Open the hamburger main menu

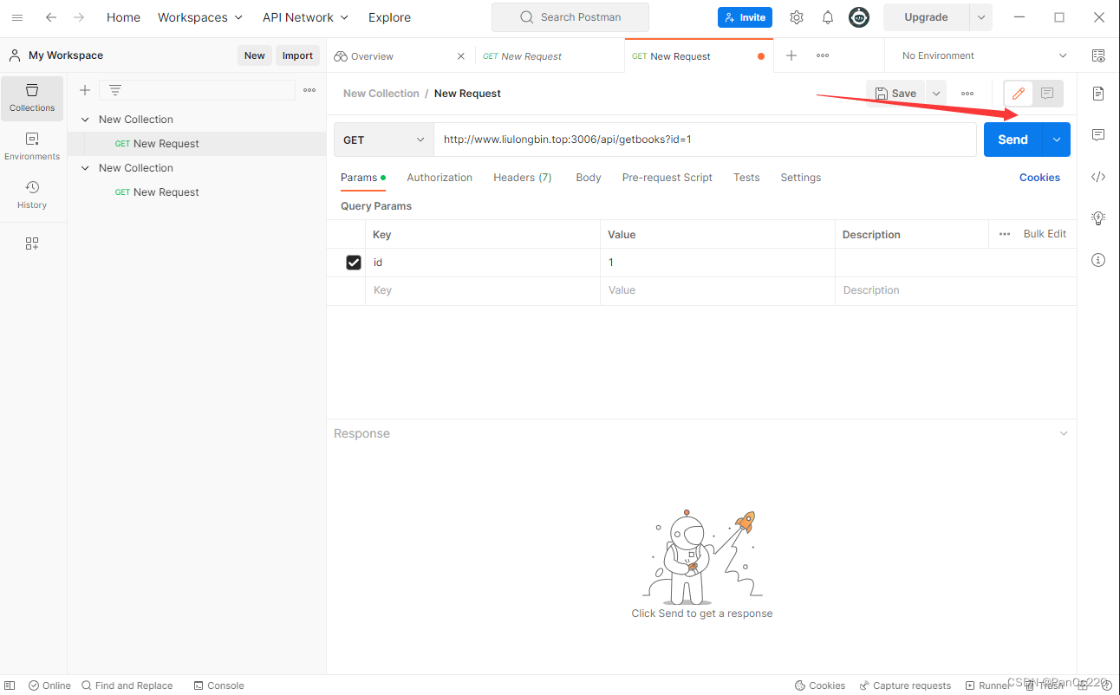pyautogui.click(x=17, y=17)
